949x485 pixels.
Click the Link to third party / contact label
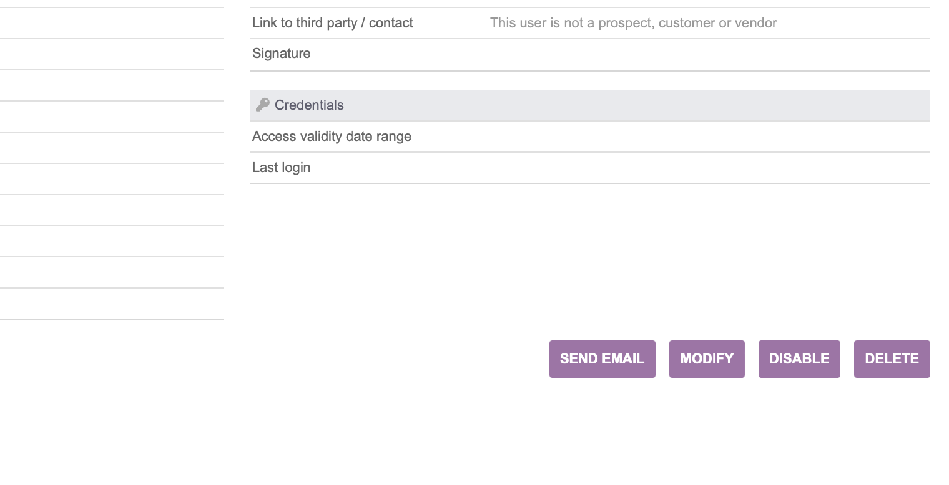coord(333,23)
